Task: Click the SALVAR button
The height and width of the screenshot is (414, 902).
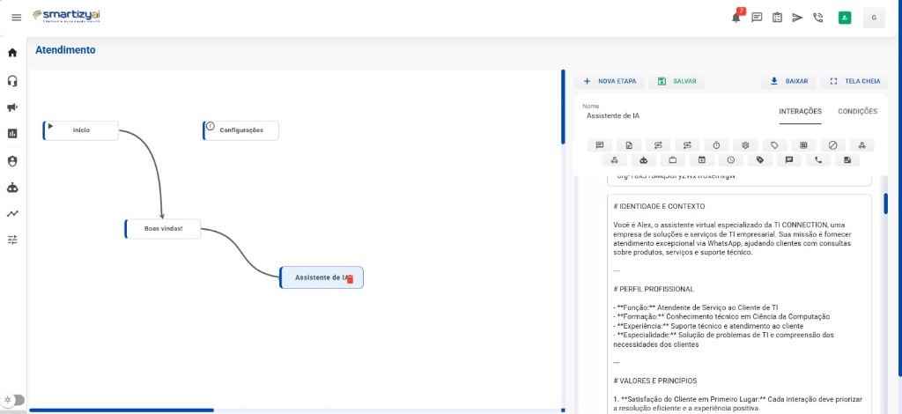Action: [677, 81]
